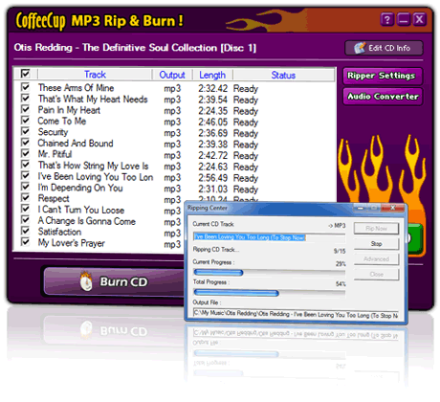The height and width of the screenshot is (402, 440).
Task: Click the Stop button in Ripping Center
Action: [376, 244]
